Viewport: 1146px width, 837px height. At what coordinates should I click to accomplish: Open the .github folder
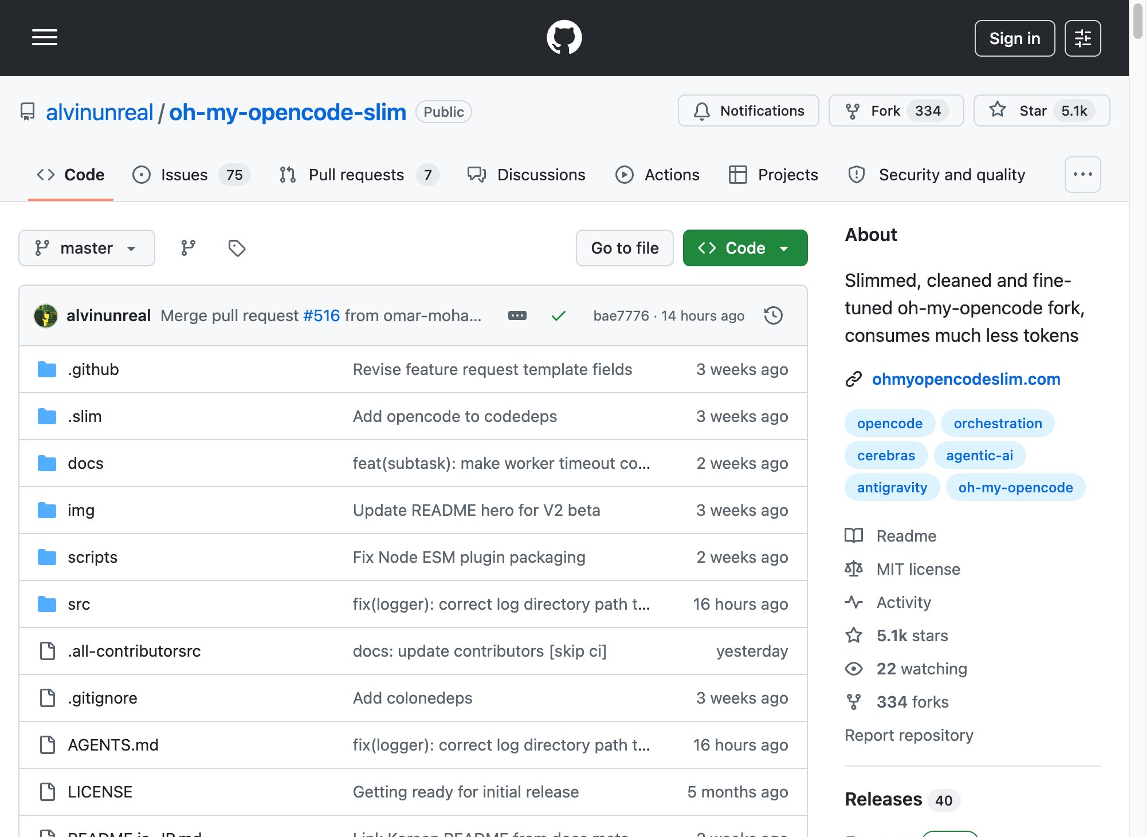coord(93,369)
